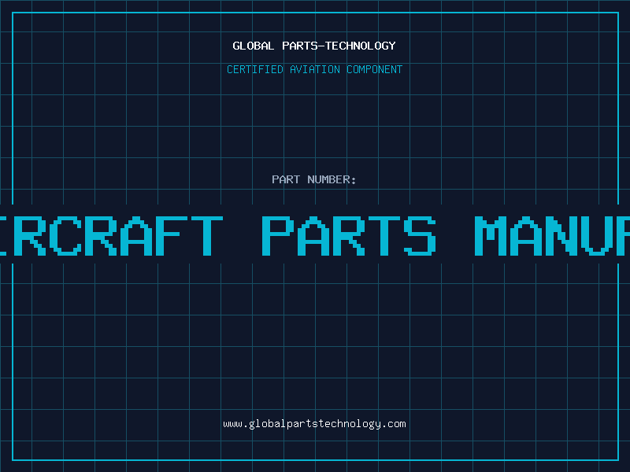Click the large letter P in PARTS
The width and height of the screenshot is (630, 472).
[276, 236]
